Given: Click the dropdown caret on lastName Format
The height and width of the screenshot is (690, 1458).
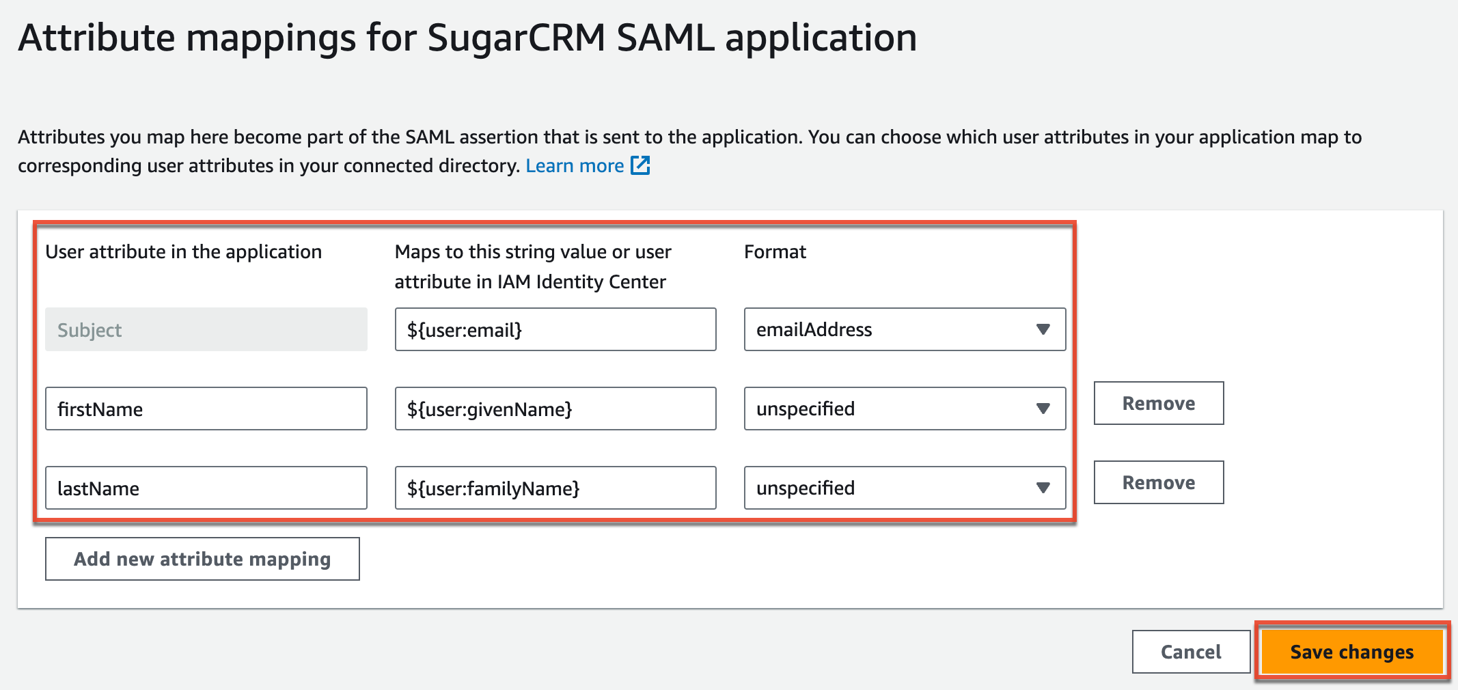Looking at the screenshot, I should (1043, 488).
